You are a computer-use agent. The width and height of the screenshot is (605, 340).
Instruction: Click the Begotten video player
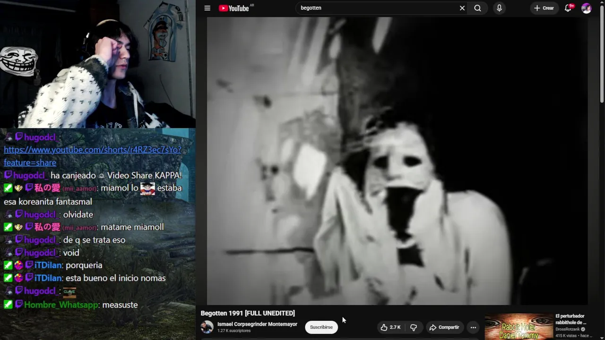pyautogui.click(x=397, y=161)
